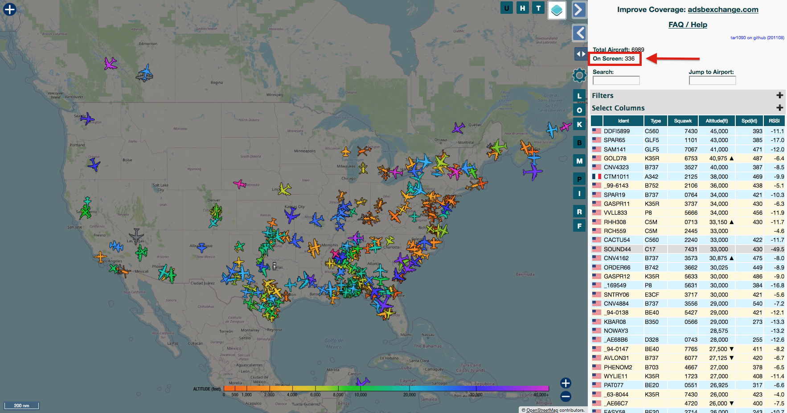This screenshot has height=413, width=787.
Task: Toggle the K map button
Action: [579, 124]
